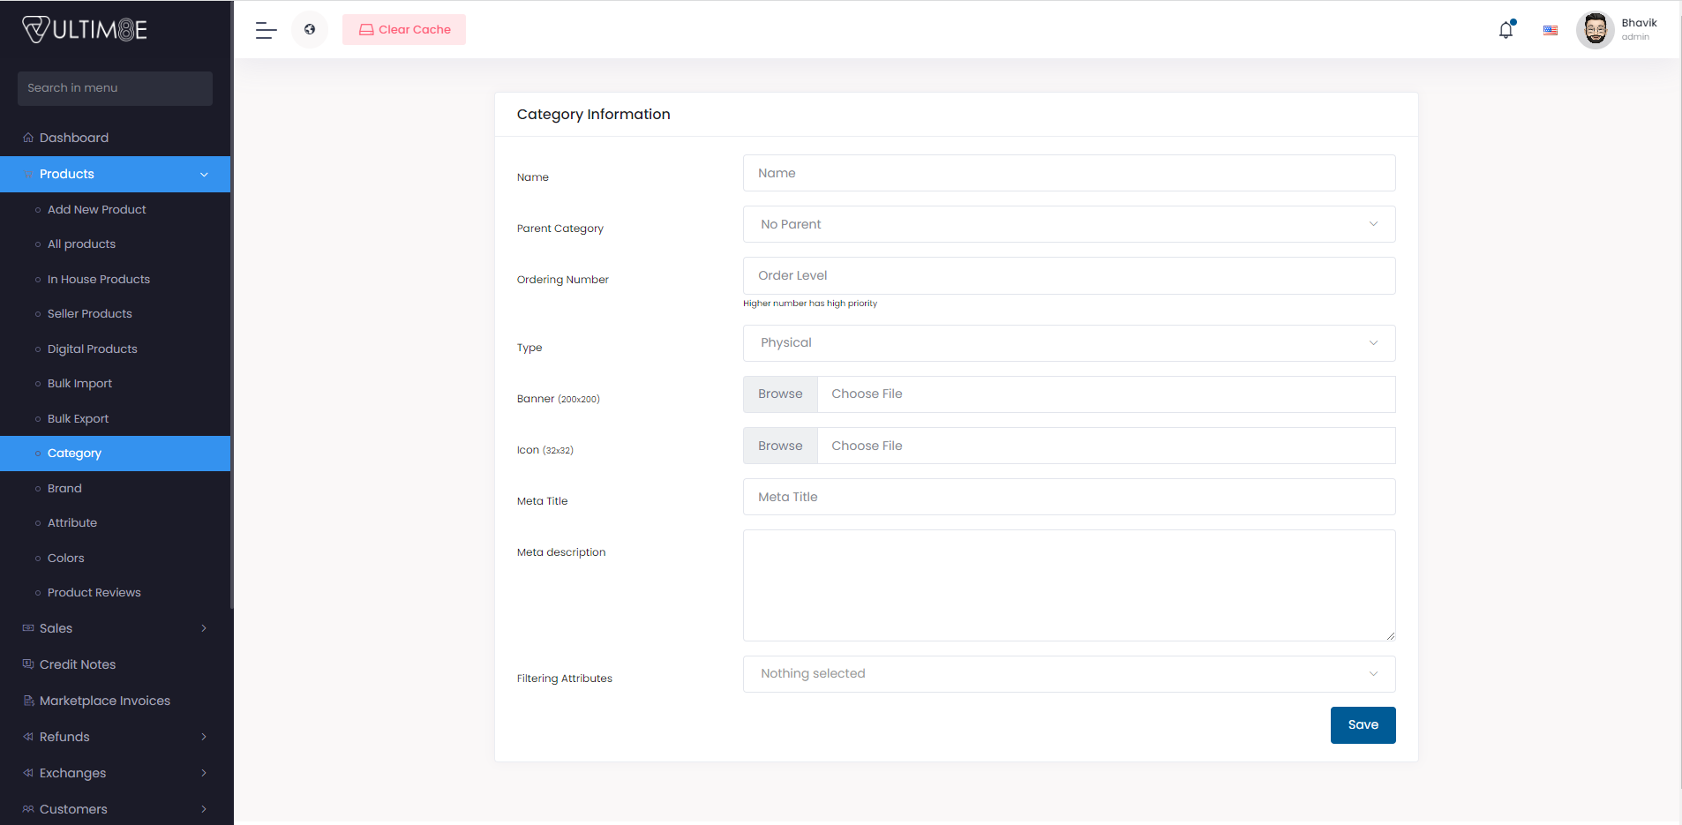Click the globe icon in top bar
The width and height of the screenshot is (1682, 825).
pos(310,30)
